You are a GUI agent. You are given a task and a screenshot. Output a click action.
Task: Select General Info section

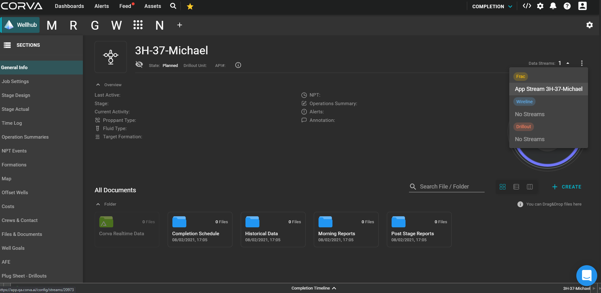point(41,68)
